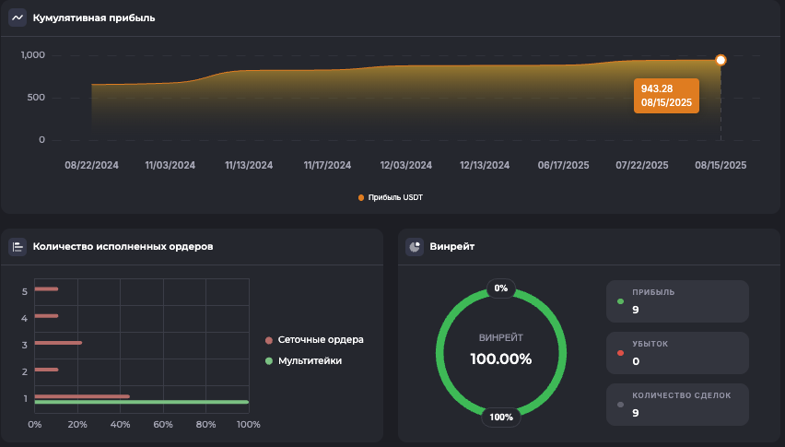Viewport: 785px width, 447px height.
Task: Click the white data point on profit chart
Action: click(x=721, y=60)
